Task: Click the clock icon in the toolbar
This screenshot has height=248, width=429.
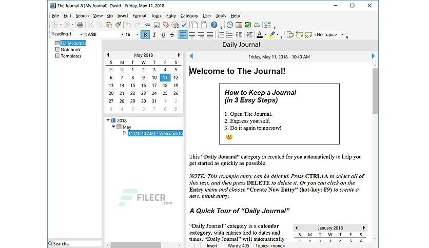Action: click(230, 25)
